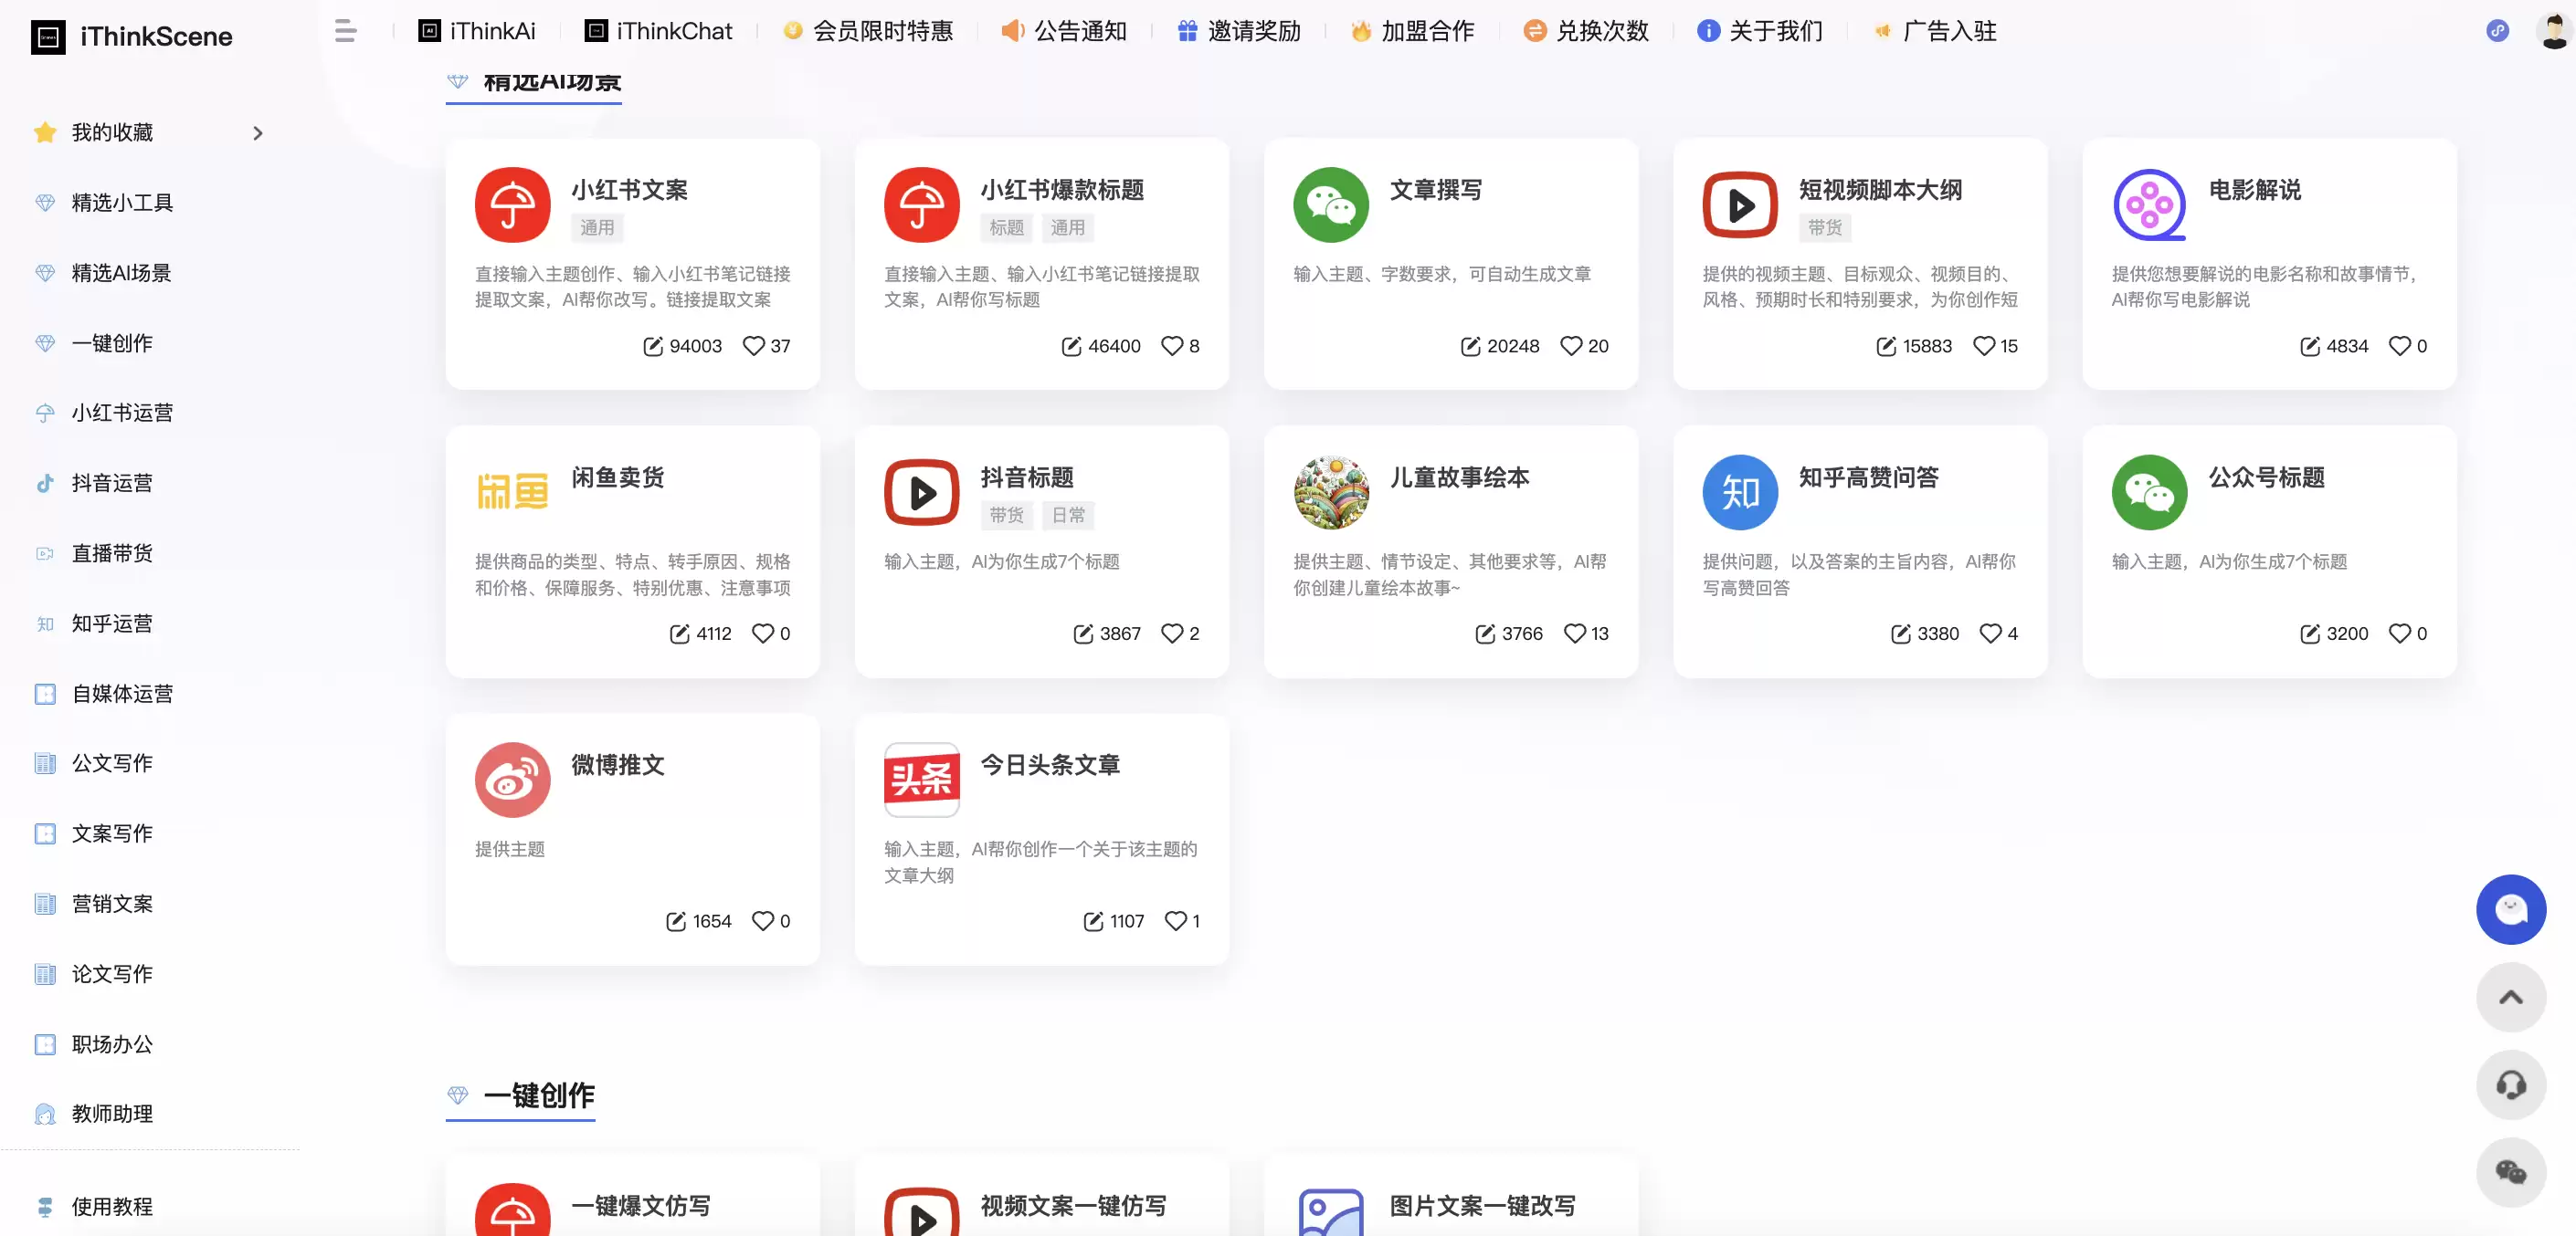The height and width of the screenshot is (1236, 2576).
Task: Select 公文写作 in the sidebar
Action: (112, 763)
